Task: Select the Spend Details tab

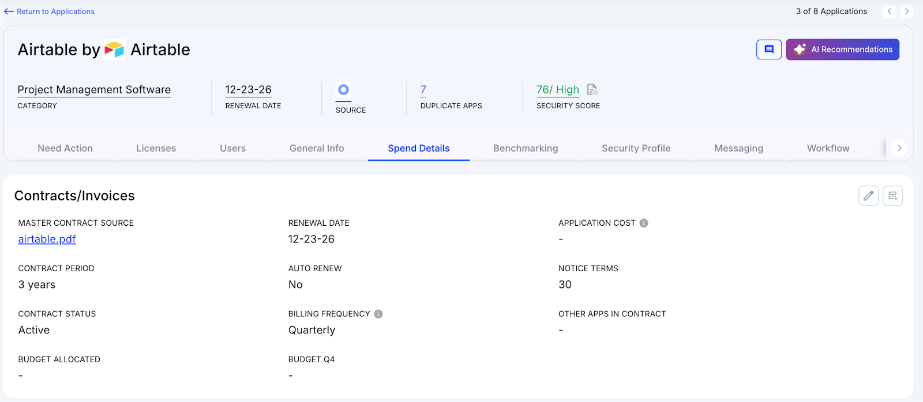Action: point(419,148)
